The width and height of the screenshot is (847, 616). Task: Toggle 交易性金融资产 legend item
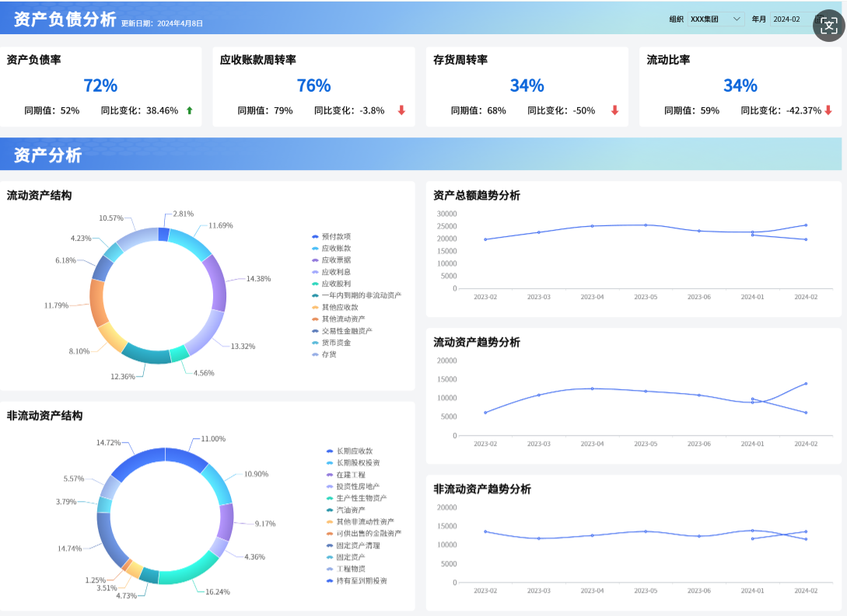(342, 331)
